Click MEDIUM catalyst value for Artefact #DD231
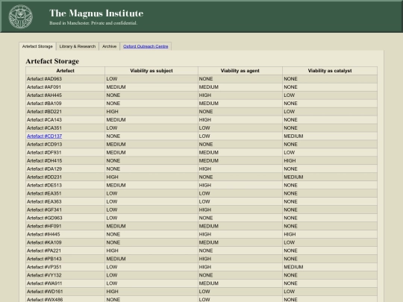403x302 pixels. (293, 177)
